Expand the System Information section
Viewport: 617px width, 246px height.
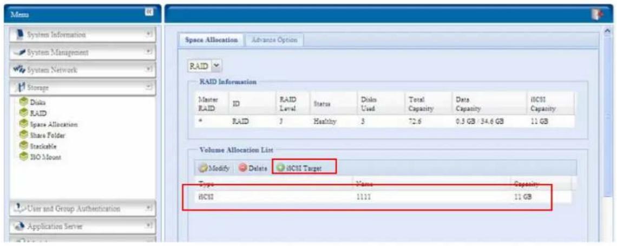click(x=149, y=35)
